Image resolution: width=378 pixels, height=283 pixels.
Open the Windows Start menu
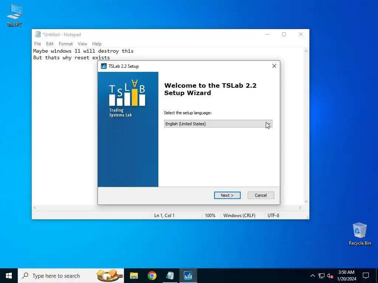click(9, 276)
